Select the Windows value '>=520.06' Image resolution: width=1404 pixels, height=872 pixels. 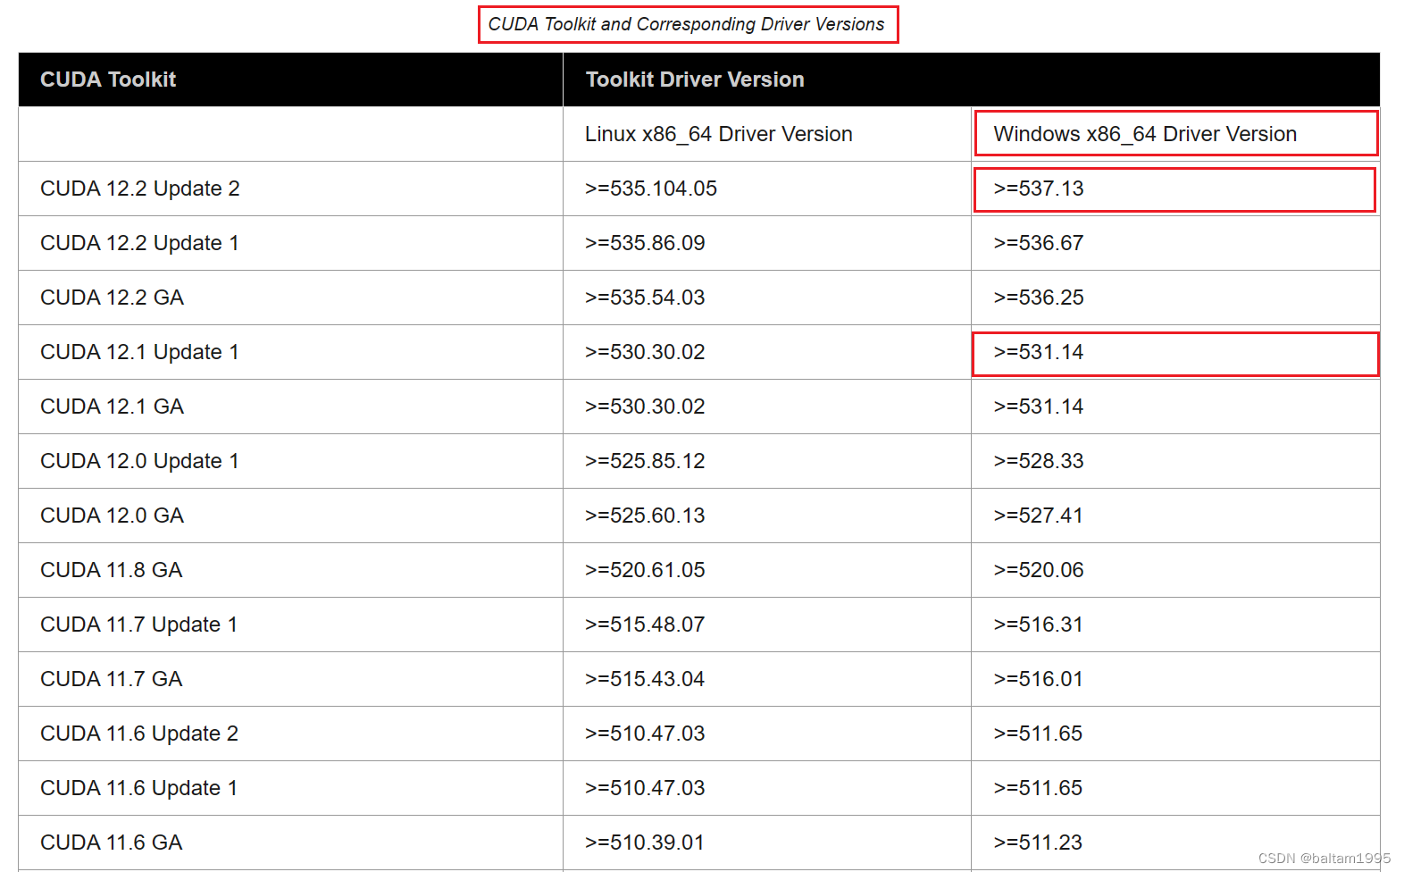point(1039,570)
